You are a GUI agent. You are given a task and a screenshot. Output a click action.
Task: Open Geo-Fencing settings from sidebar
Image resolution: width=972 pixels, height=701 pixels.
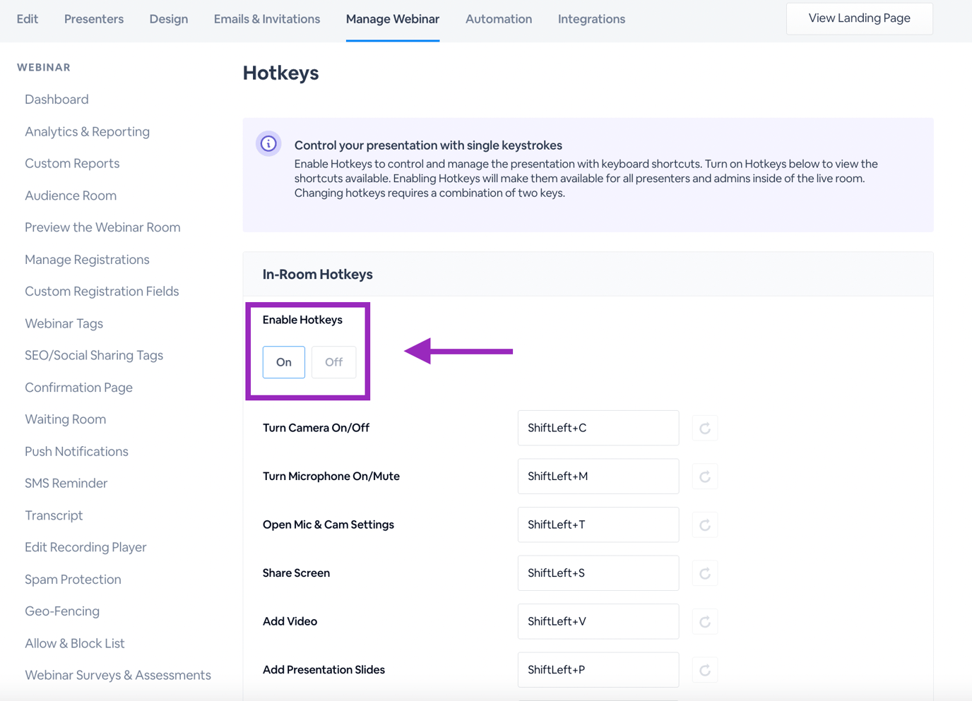click(62, 611)
